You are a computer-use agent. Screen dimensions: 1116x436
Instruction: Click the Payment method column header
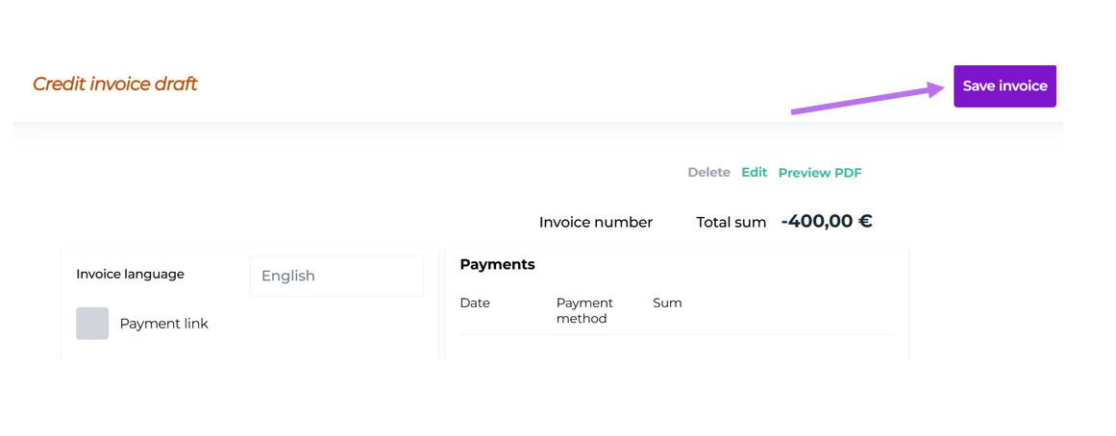point(583,310)
